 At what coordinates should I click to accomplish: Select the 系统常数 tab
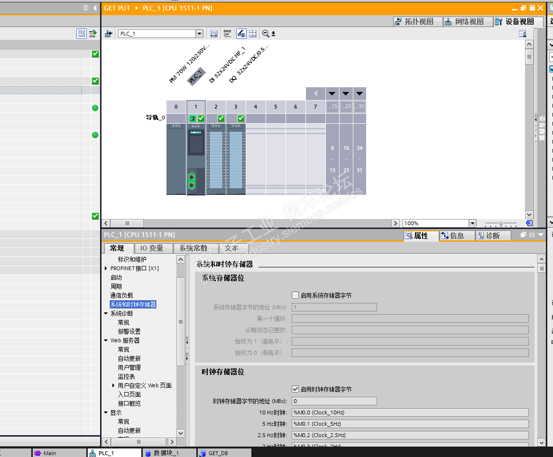tap(196, 248)
